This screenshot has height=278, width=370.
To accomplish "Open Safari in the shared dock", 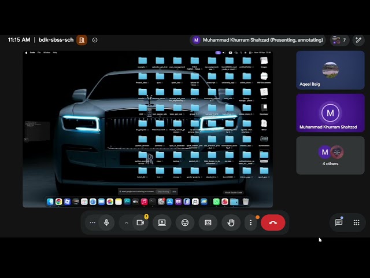I will pyautogui.click(x=92, y=202).
